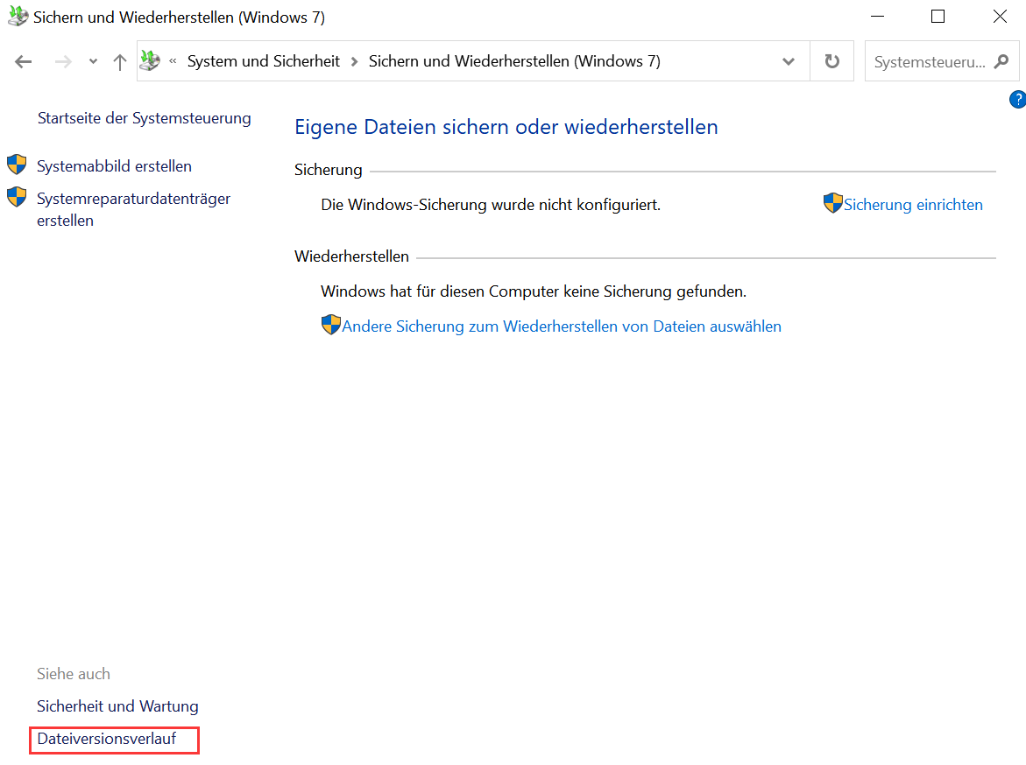This screenshot has height=765, width=1026.
Task: Maximize the Sichern und Wiederherstellen window
Action: (938, 17)
